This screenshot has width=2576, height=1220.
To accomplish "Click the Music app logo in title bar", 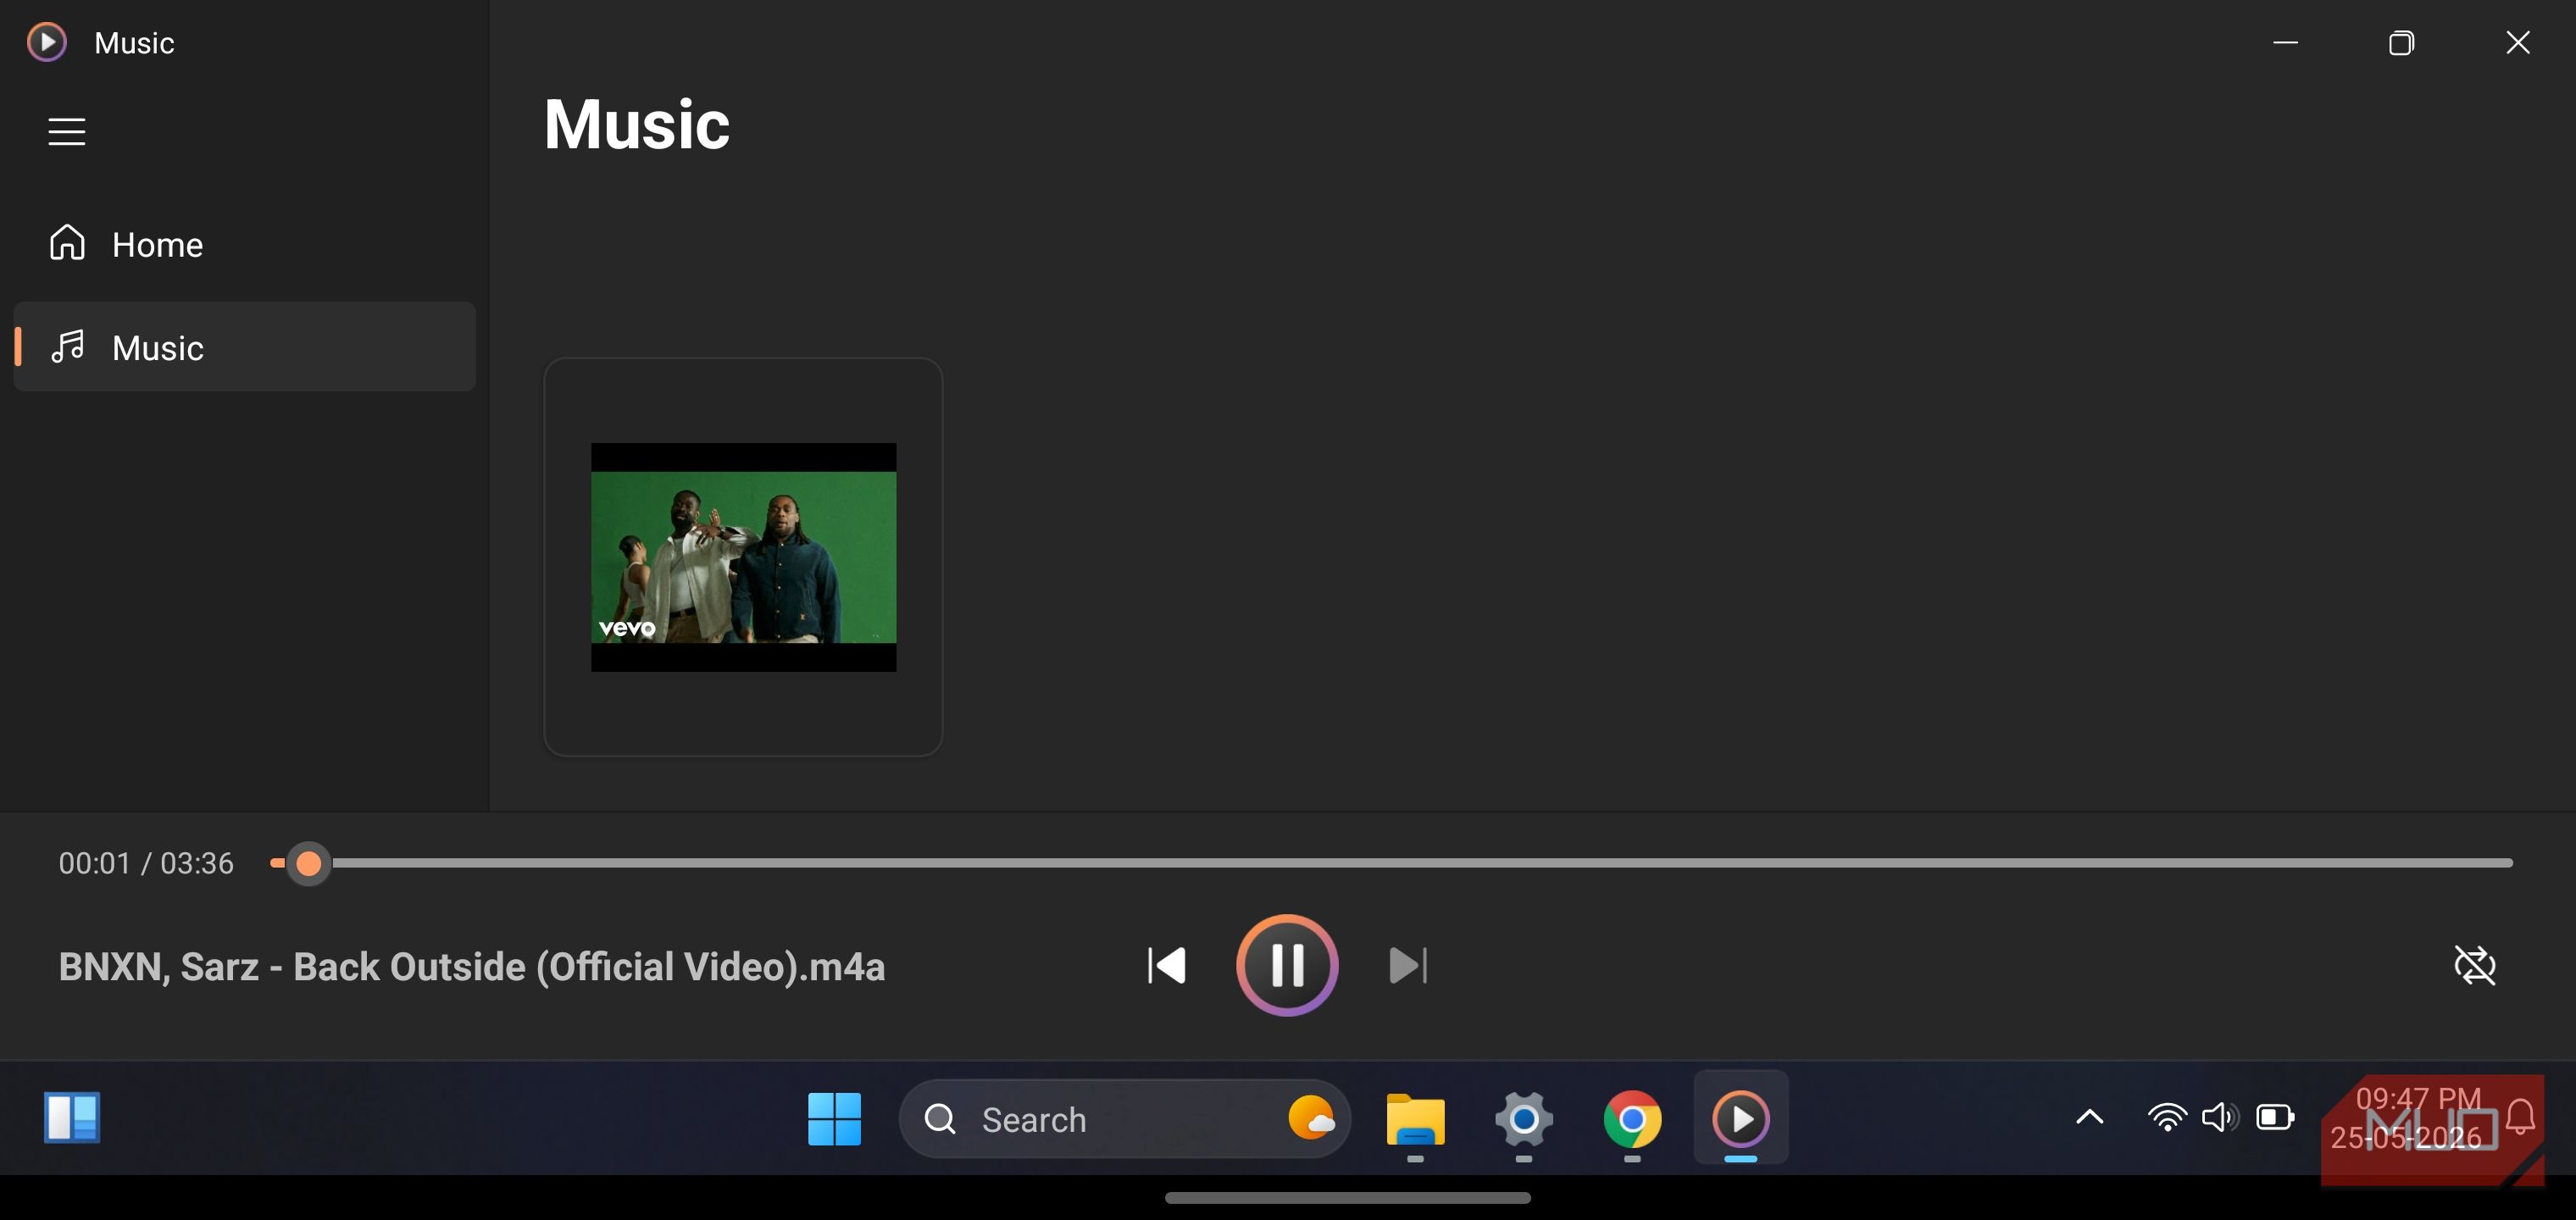I will (x=46, y=42).
